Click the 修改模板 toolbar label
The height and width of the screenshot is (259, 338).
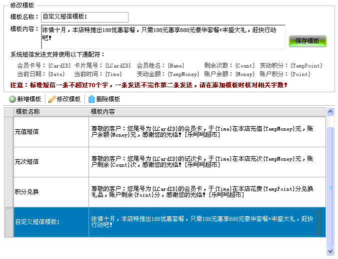(x=68, y=99)
